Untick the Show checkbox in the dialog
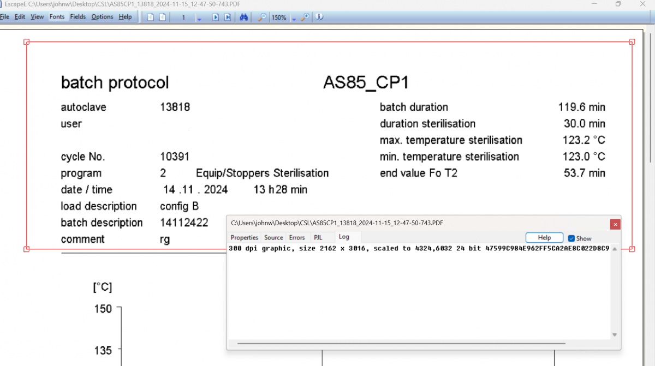Screen dimensions: 655x366 point(571,238)
